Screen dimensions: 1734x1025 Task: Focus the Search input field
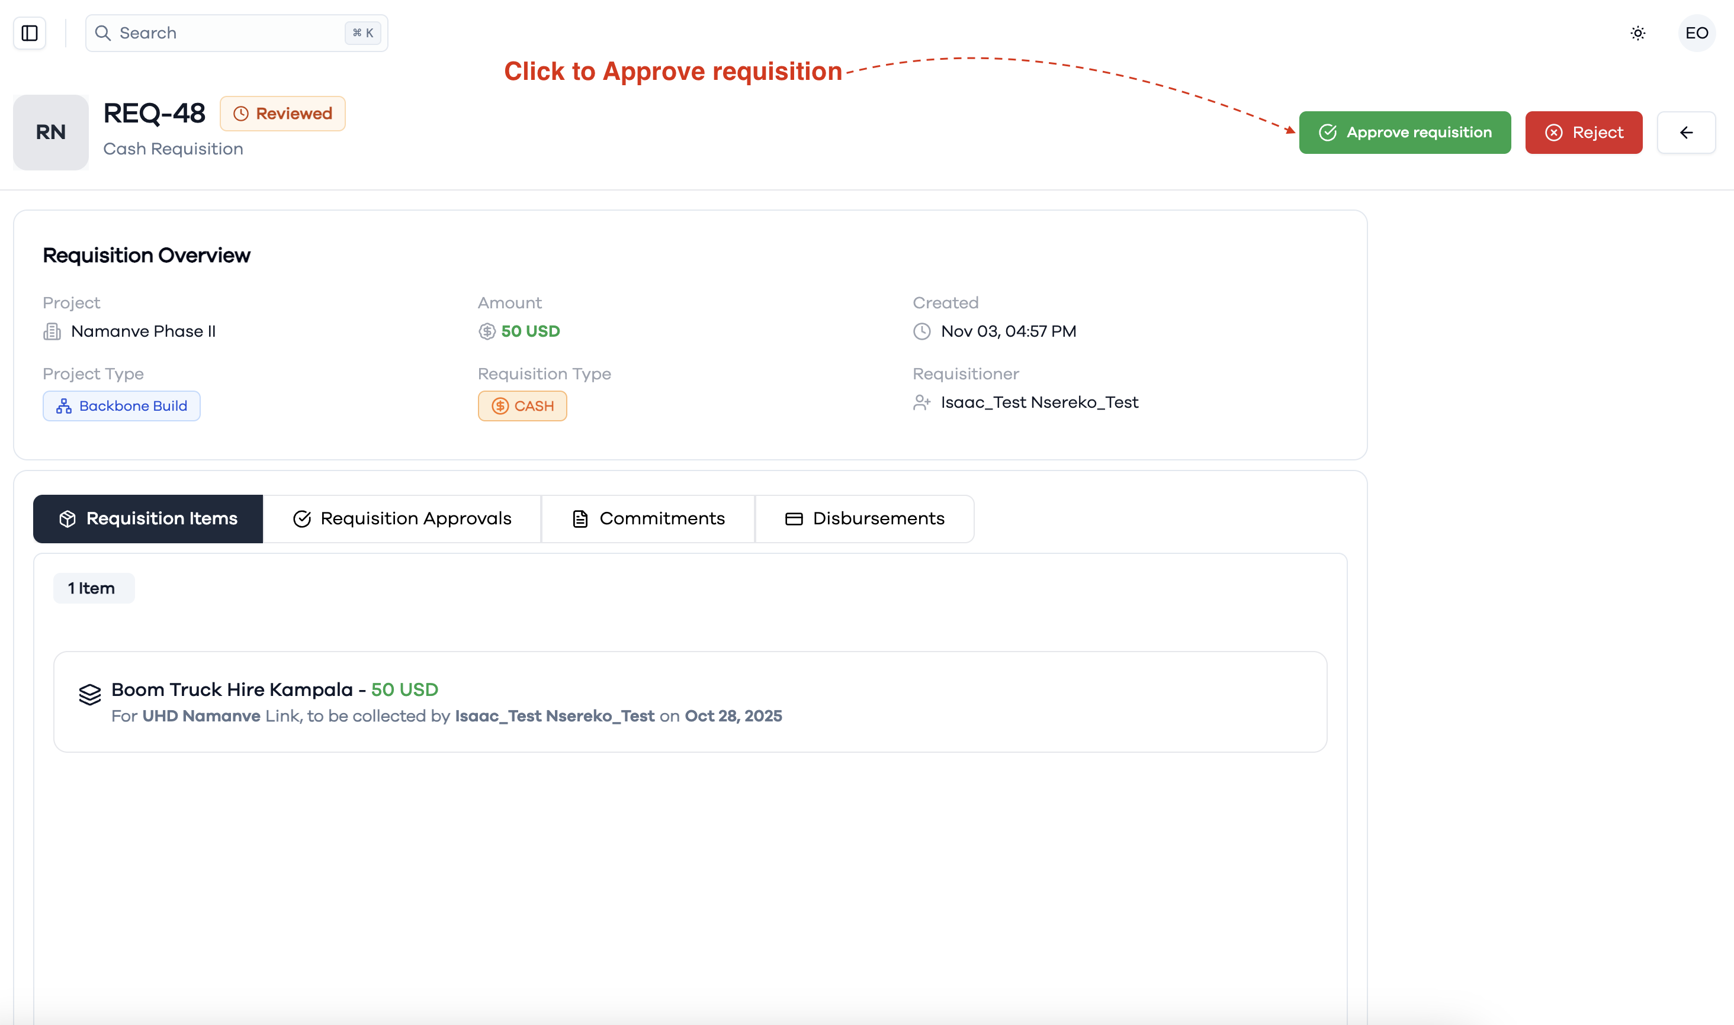[x=236, y=33]
